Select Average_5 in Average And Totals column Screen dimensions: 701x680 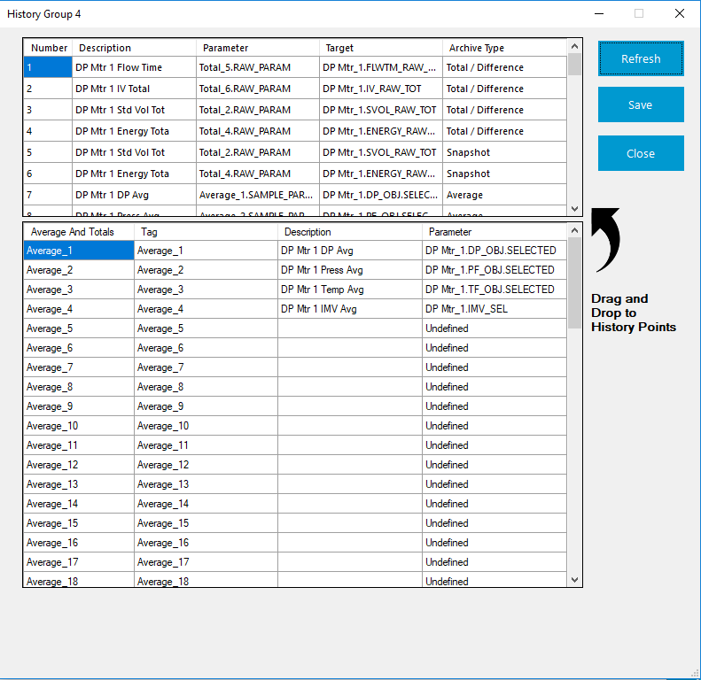79,328
